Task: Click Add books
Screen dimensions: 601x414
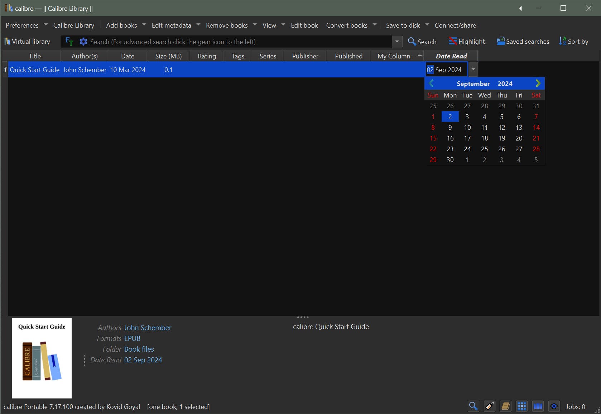Action: click(x=121, y=25)
